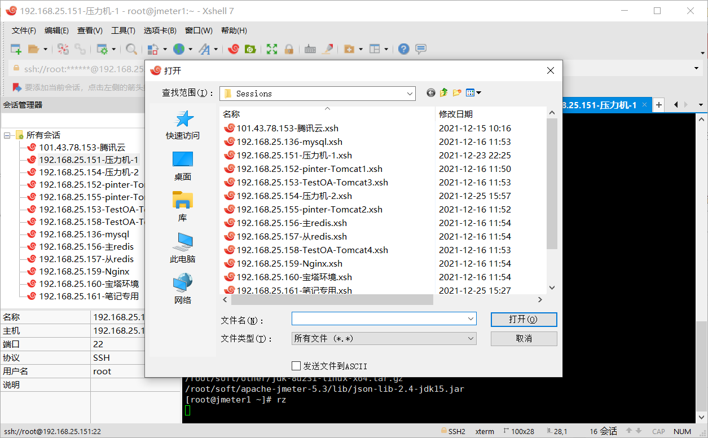Select 192.168.25.160-宝塔环境 in session tree
This screenshot has height=438, width=708.
point(89,284)
